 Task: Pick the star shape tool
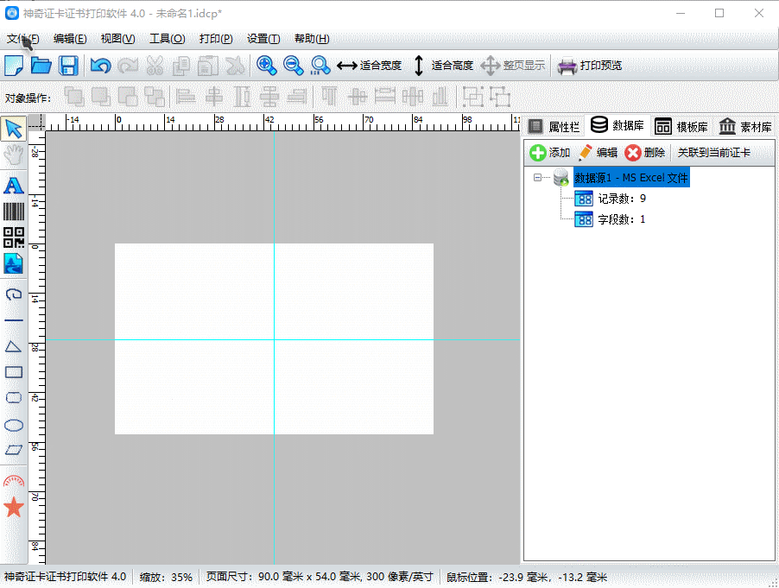(x=14, y=507)
